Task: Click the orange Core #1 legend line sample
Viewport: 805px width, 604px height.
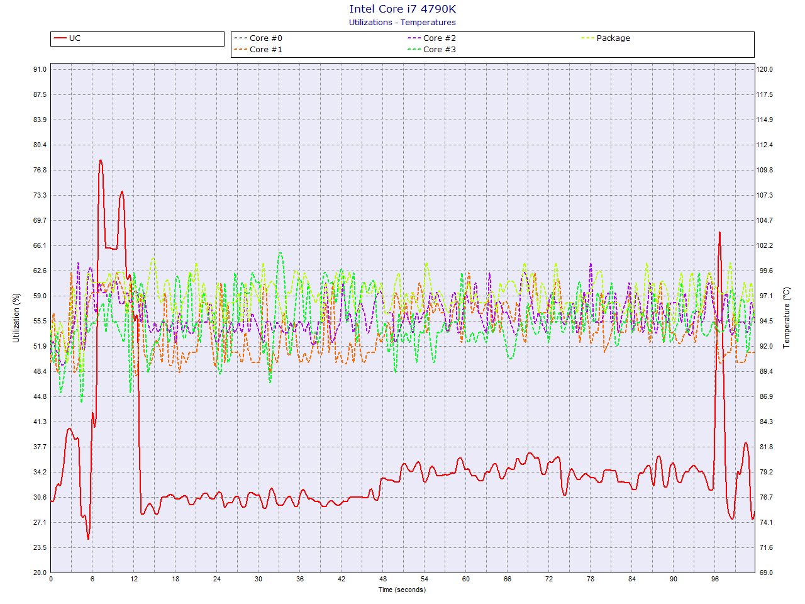Action: (x=241, y=50)
